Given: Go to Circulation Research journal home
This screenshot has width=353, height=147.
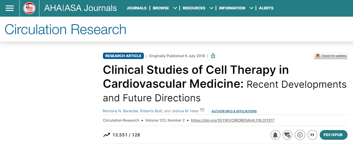Looking at the screenshot, I should [x=65, y=29].
